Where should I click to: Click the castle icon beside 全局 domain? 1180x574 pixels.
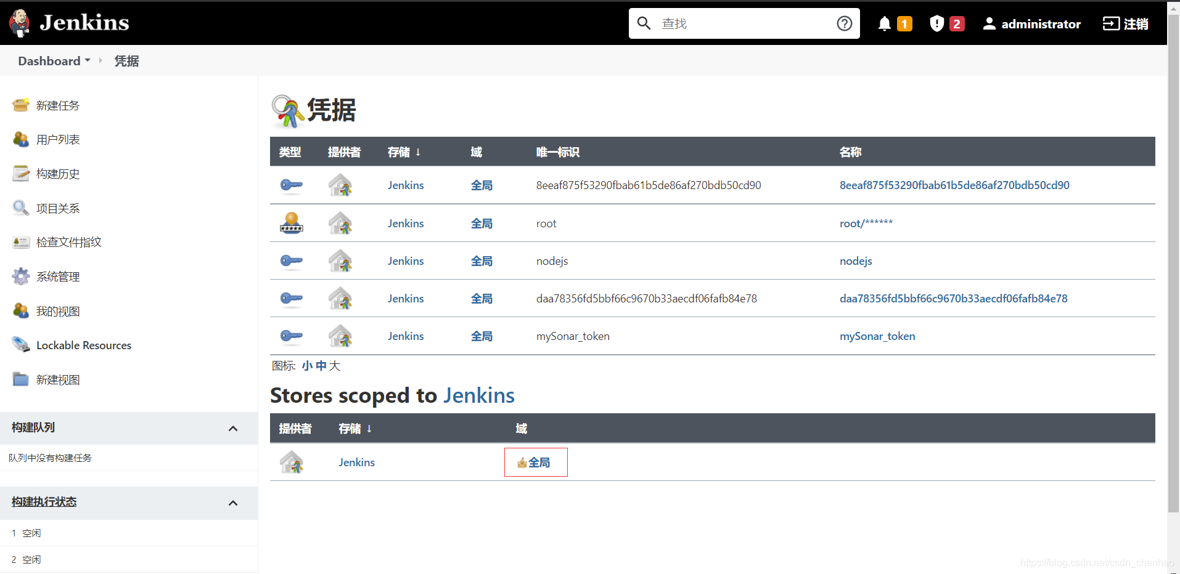[x=522, y=463]
